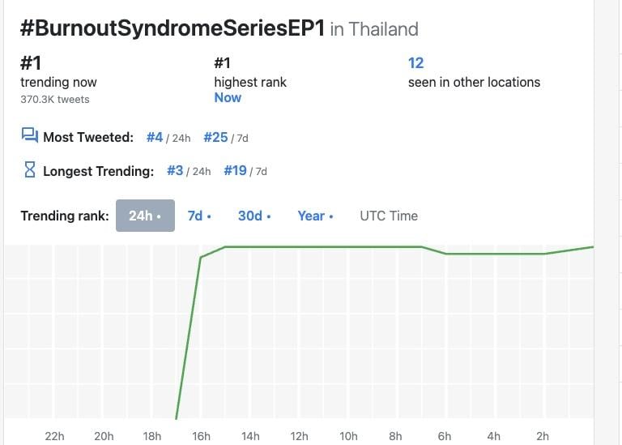This screenshot has width=622, height=445.
Task: Click the #BurnoutSyndromeSeriesEP1 hashtag title
Action: pyautogui.click(x=172, y=29)
